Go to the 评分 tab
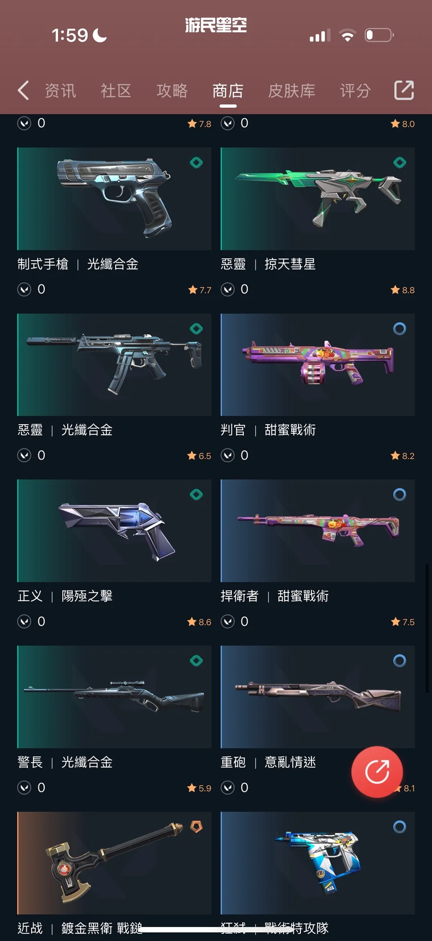The width and height of the screenshot is (432, 941). point(355,90)
